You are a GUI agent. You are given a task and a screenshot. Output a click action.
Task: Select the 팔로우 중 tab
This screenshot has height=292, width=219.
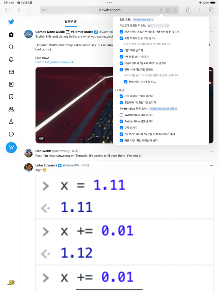tap(71, 21)
